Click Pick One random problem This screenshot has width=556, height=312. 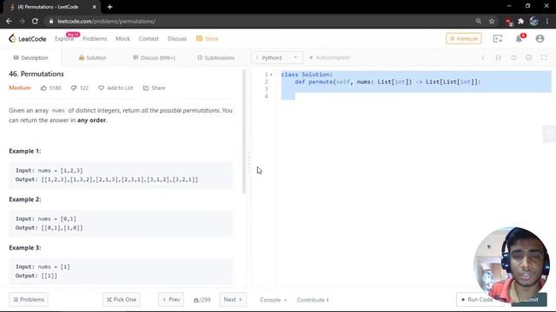point(122,300)
